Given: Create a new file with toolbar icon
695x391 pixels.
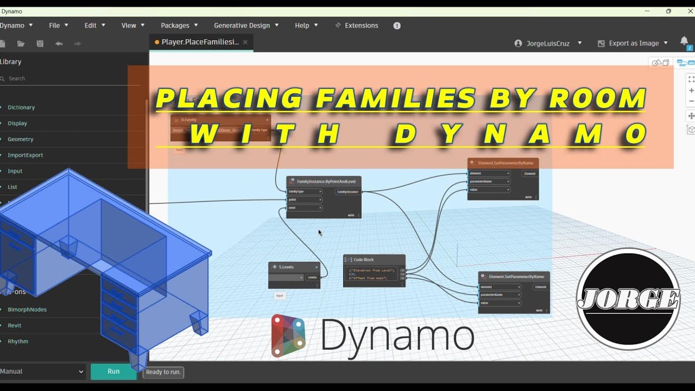Looking at the screenshot, I should pos(2,43).
